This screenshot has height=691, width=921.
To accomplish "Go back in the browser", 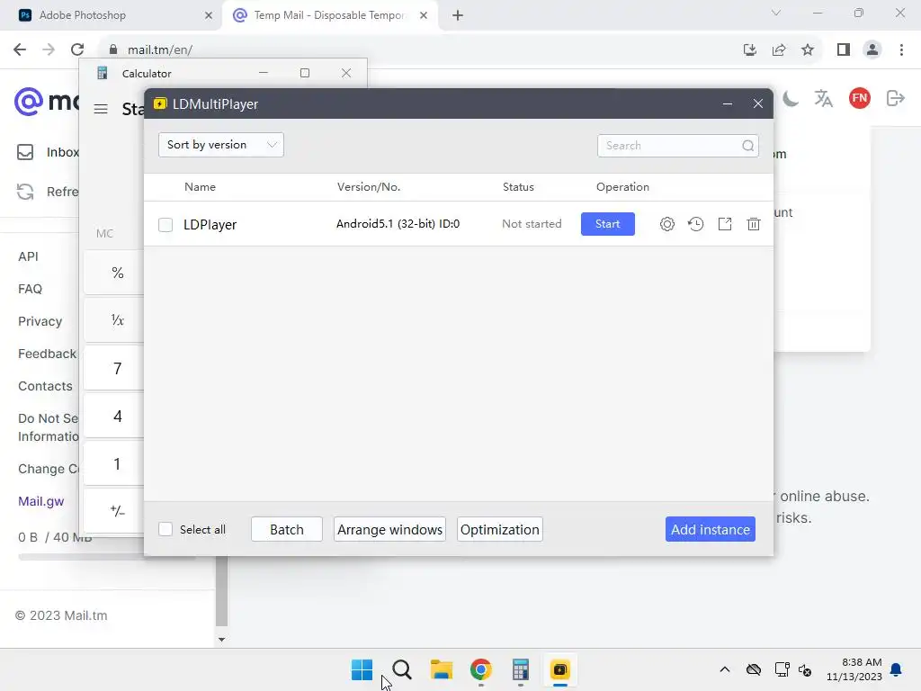I will tap(20, 49).
